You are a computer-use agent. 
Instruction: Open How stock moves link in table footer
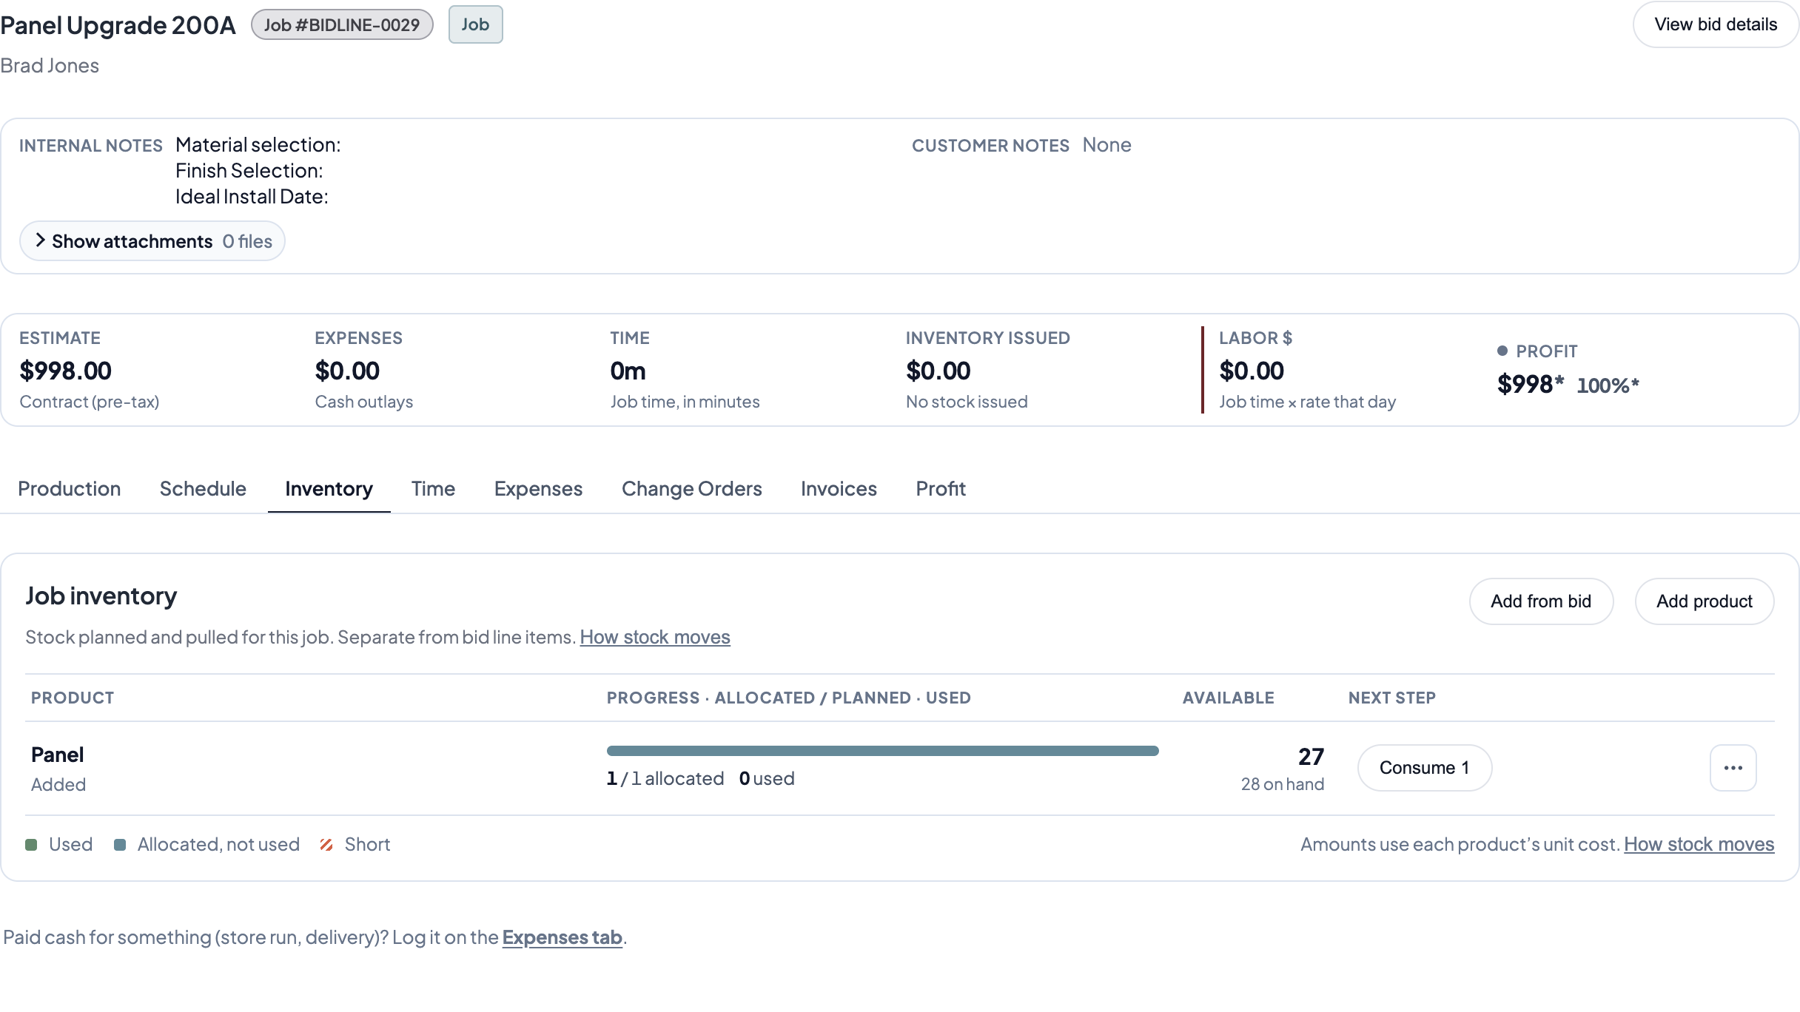(x=1699, y=844)
